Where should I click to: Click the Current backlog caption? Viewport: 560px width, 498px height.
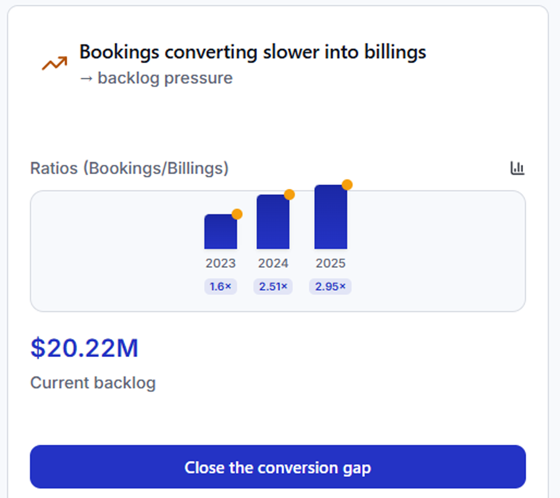[93, 383]
